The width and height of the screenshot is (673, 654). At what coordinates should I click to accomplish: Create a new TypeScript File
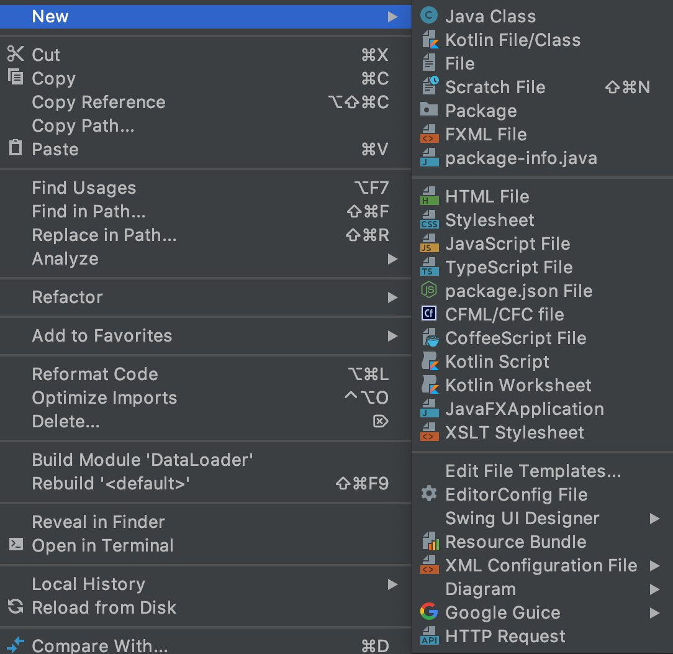click(508, 267)
